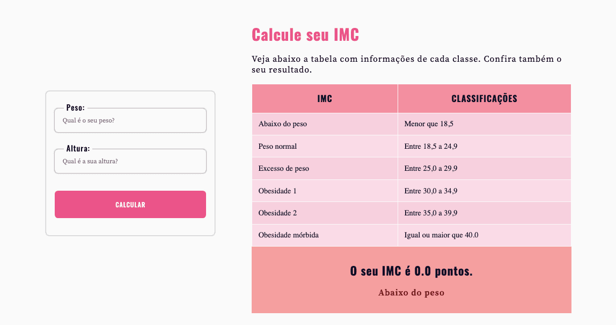Click 'Entre 18,5 a 24,9' classification cell
Image resolution: width=616 pixels, height=325 pixels.
point(431,146)
